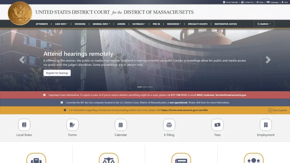Screen dimensions: 290x163
Task: Open the Restorative Justice menu item
Action: click(x=226, y=24)
